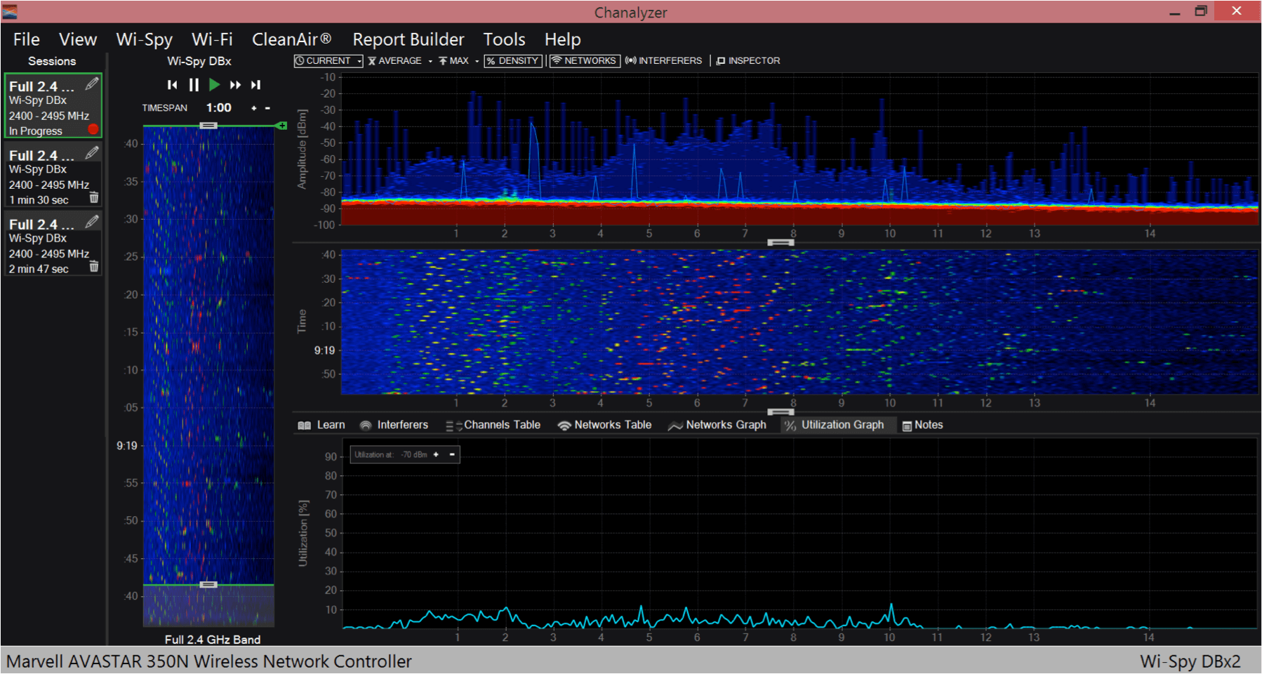The width and height of the screenshot is (1262, 674).
Task: Expand the Average trace options
Action: tap(429, 60)
